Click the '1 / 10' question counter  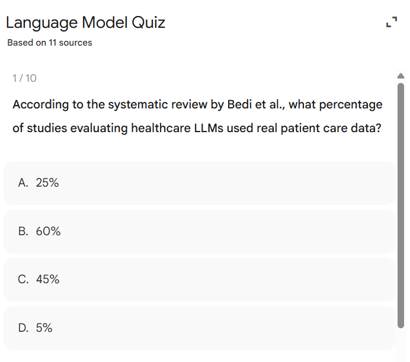pyautogui.click(x=25, y=78)
